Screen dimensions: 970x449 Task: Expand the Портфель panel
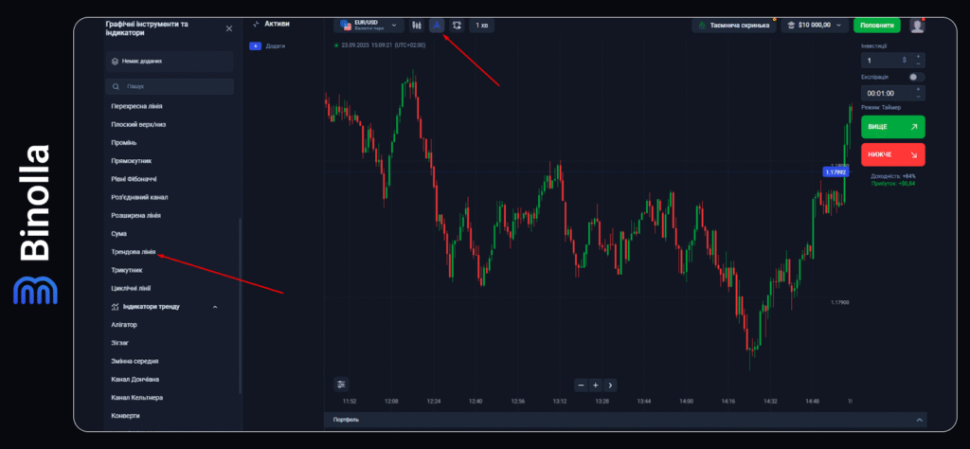(917, 420)
